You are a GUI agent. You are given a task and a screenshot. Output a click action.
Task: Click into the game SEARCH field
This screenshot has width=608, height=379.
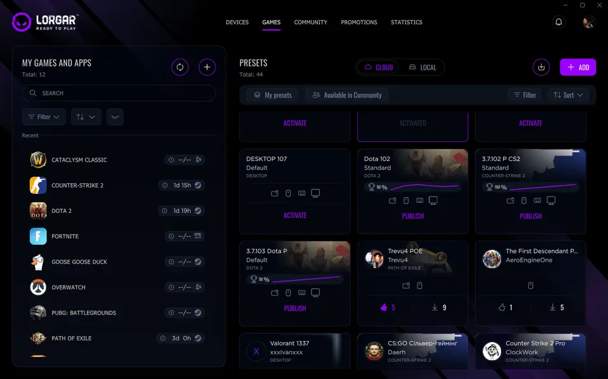tap(118, 93)
